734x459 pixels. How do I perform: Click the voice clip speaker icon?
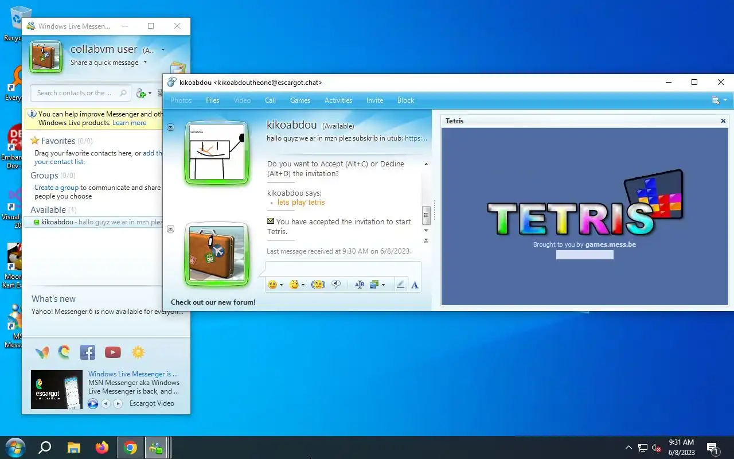tap(337, 285)
